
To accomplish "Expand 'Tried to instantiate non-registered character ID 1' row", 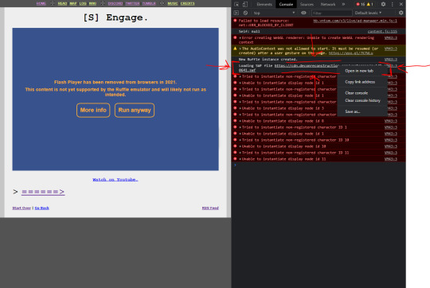I will click(x=240, y=127).
